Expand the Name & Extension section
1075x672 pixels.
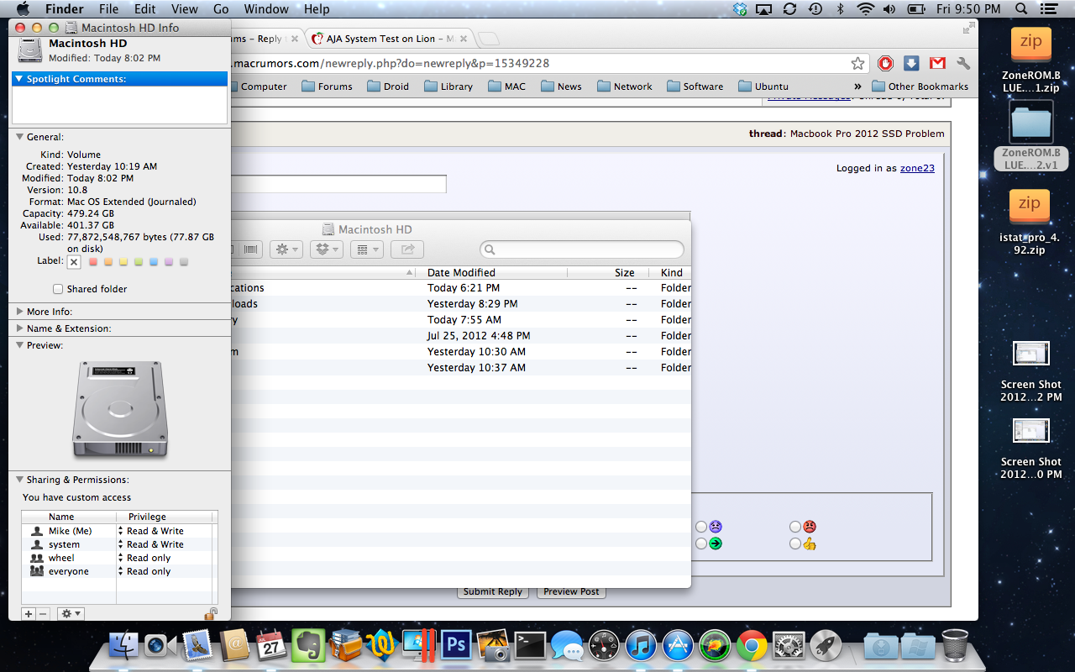click(19, 328)
